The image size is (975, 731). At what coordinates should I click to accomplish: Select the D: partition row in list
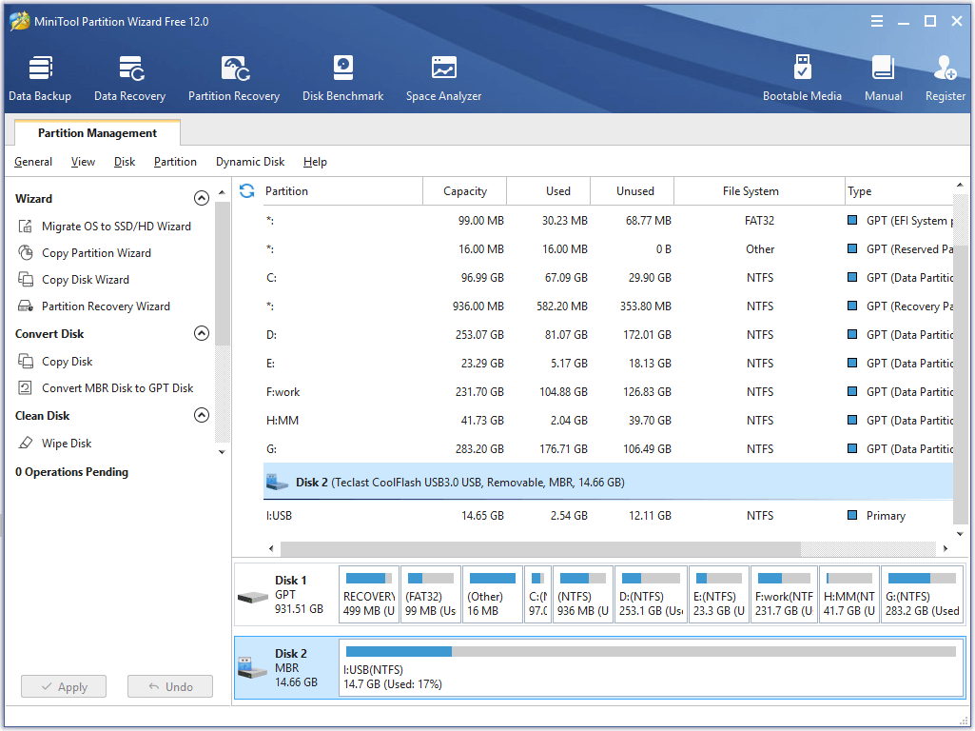click(608, 335)
